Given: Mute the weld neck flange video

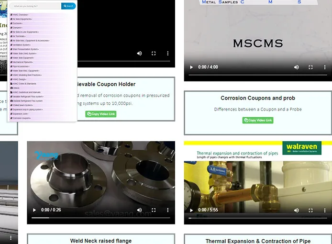Looking at the screenshot, I should point(139,210).
